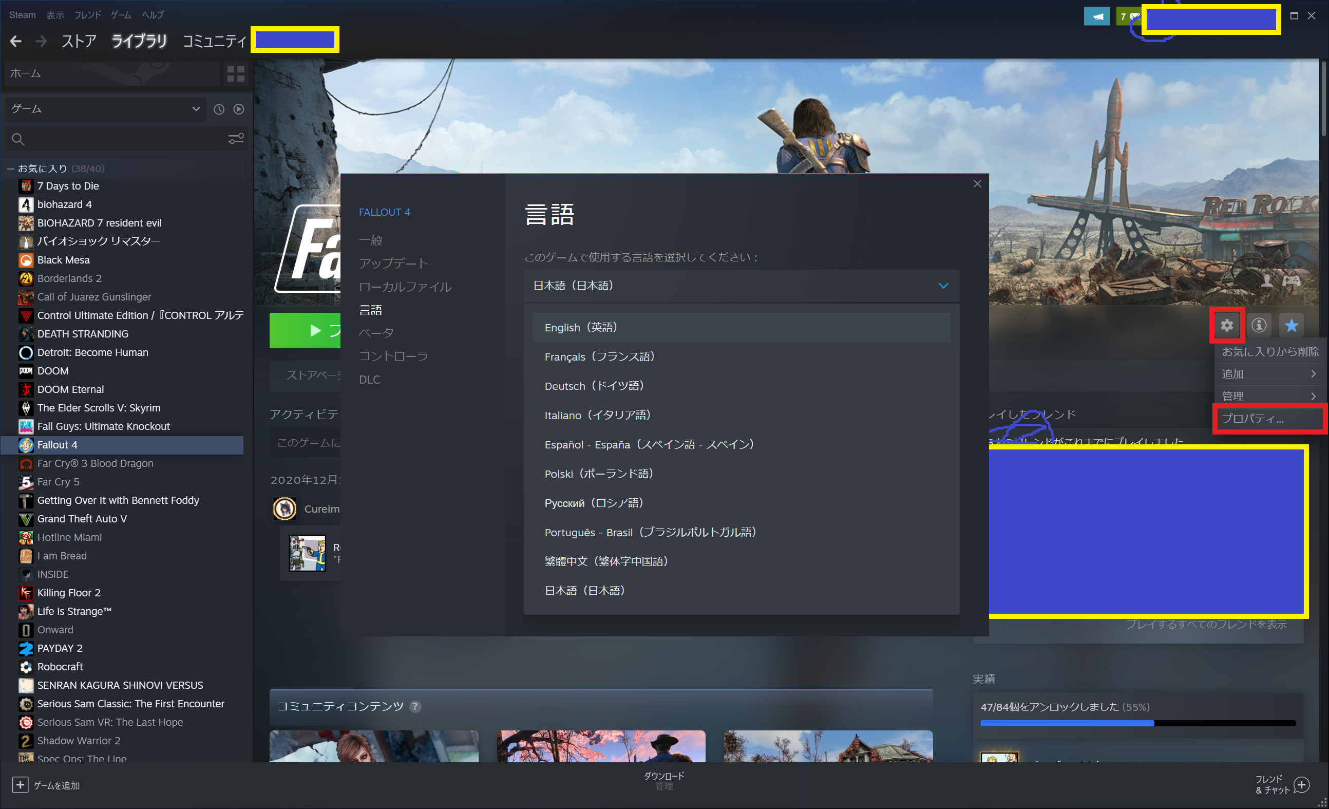This screenshot has height=809, width=1329.
Task: Collapse the お気に入り favorites section
Action: coord(10,169)
